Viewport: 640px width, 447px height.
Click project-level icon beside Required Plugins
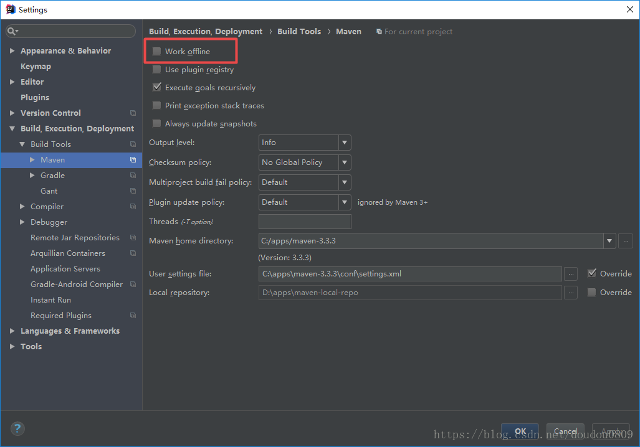(133, 315)
